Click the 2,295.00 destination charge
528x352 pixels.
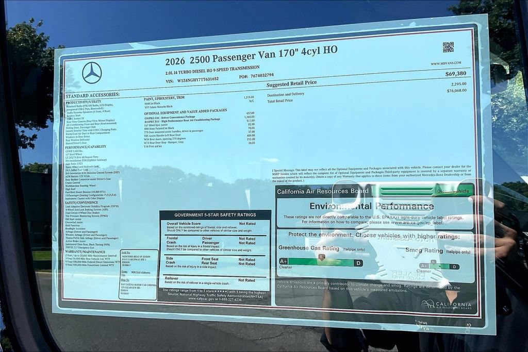tap(458, 84)
